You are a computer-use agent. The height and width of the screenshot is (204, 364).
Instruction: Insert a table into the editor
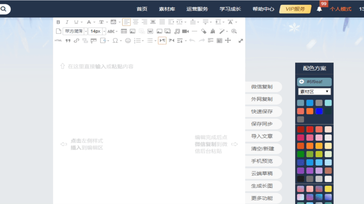pos(124,31)
